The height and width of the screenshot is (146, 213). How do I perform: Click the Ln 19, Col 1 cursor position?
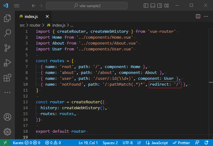88,143
